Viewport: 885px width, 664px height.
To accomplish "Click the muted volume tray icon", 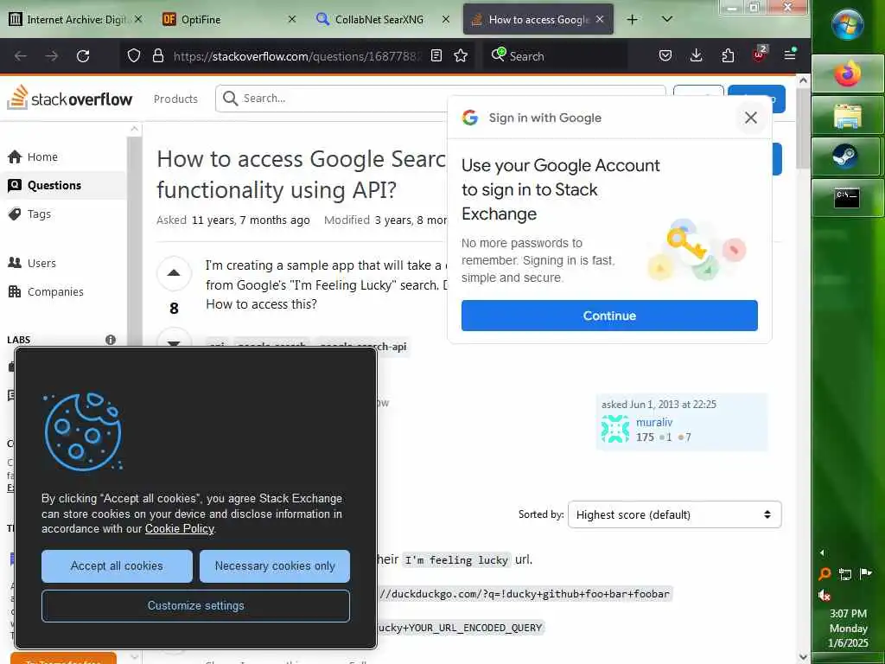I will point(824,595).
